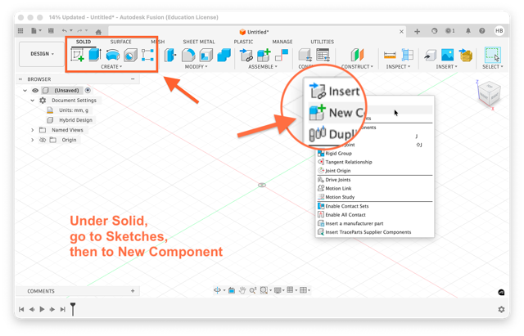Open the Help question mark icon
Viewport: 524px width, 336px height.
coord(482,31)
